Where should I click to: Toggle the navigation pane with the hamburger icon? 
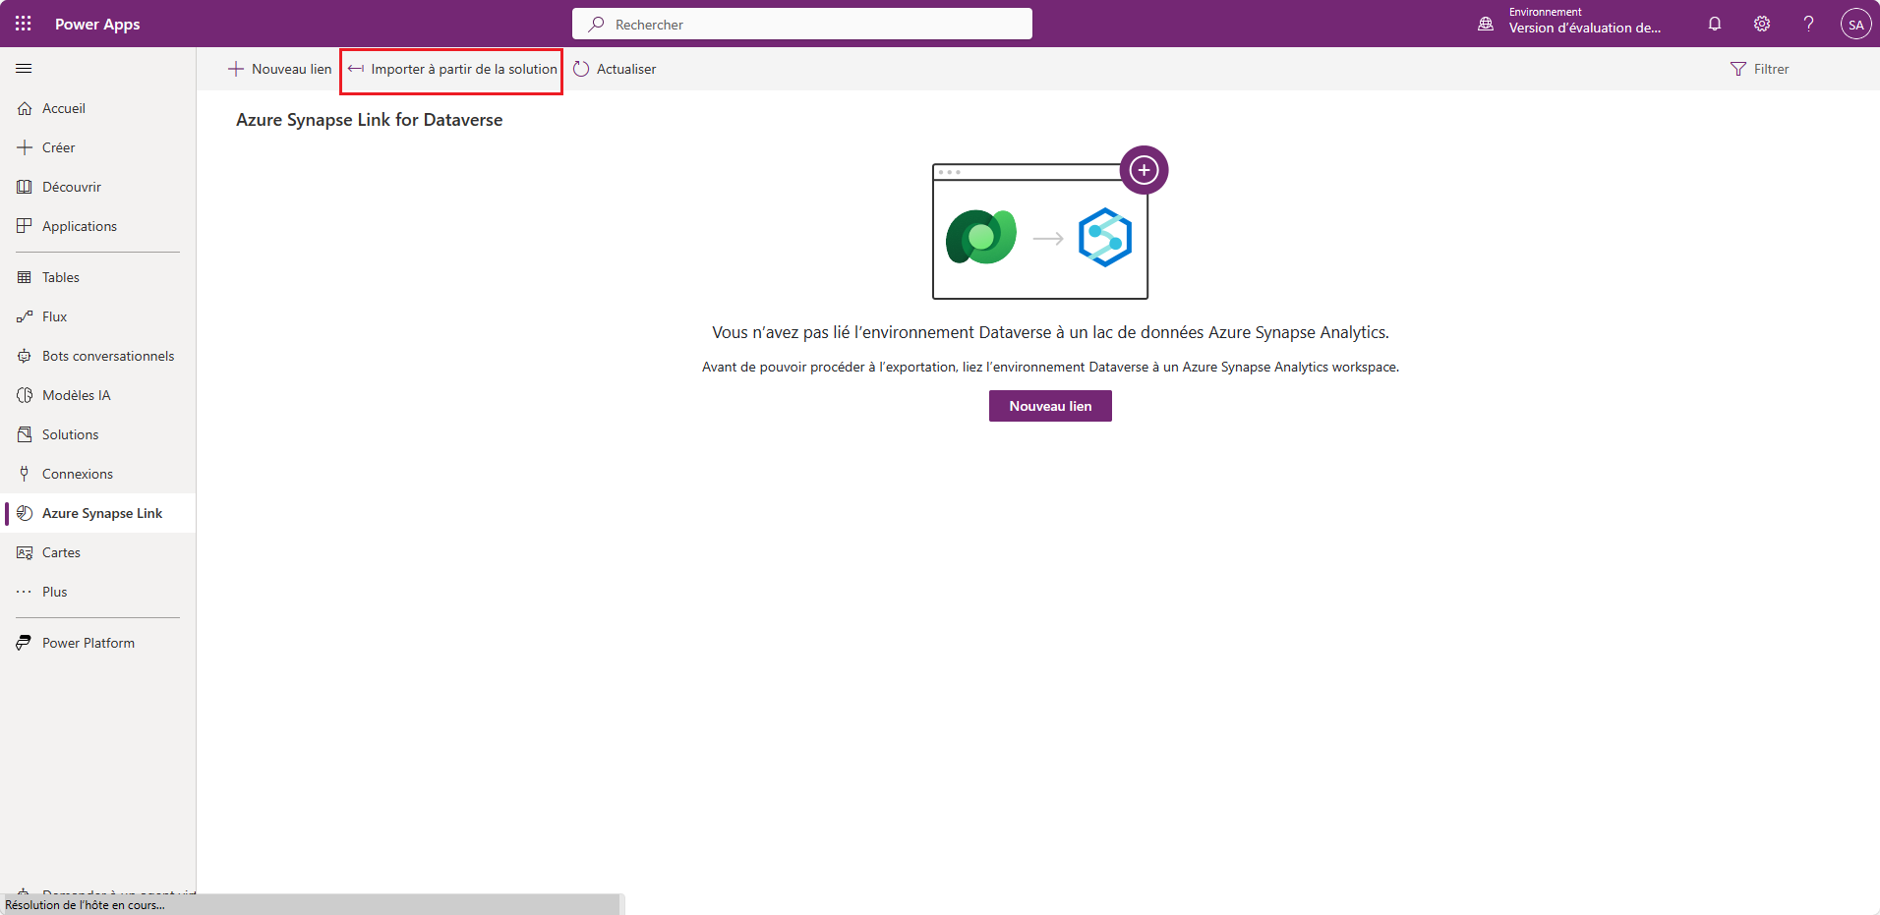[24, 69]
